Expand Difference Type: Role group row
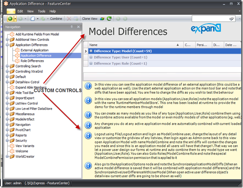The height and width of the screenshot is (188, 243). click(91, 63)
